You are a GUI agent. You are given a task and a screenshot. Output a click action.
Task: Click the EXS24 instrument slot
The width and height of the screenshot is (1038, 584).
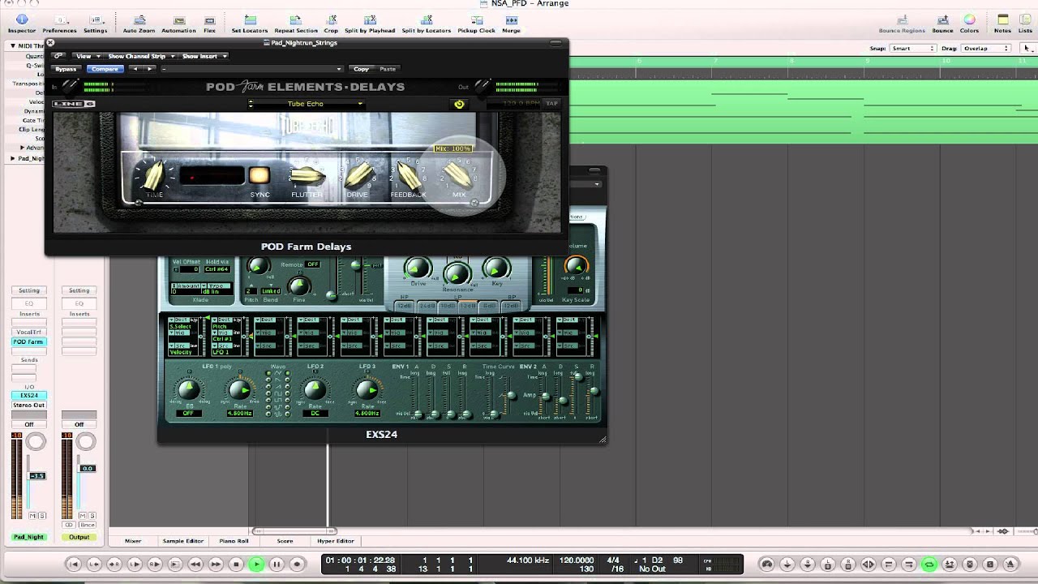coord(29,396)
